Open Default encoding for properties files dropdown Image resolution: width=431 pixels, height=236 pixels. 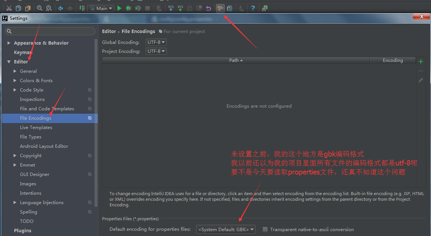coord(226,229)
